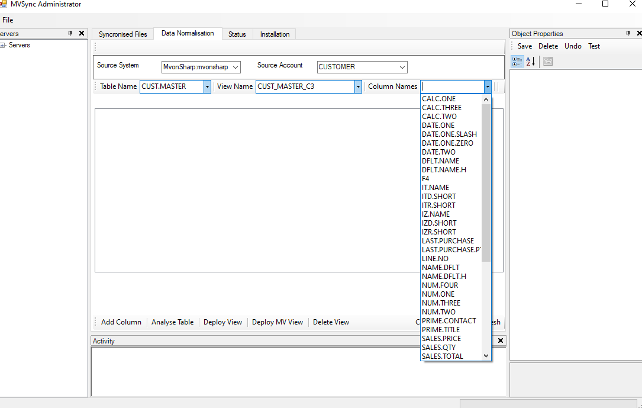Click the Categorized view icon in Object Properties
The image size is (642, 408).
tap(517, 62)
